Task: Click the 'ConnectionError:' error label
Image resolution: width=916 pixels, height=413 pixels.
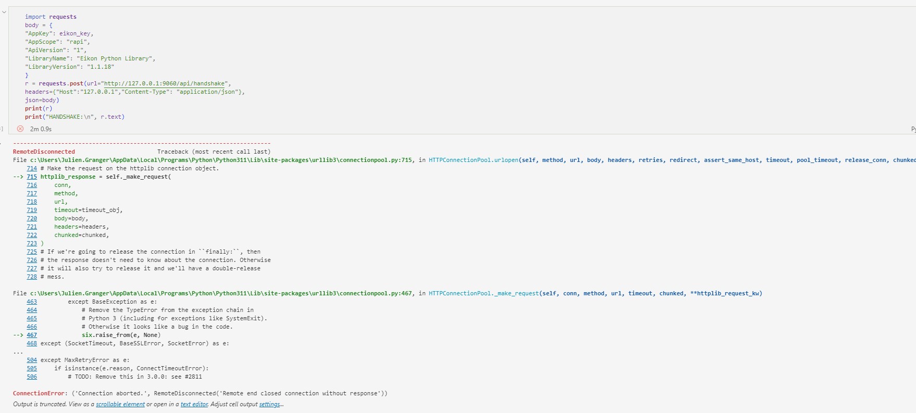Action: [40, 393]
